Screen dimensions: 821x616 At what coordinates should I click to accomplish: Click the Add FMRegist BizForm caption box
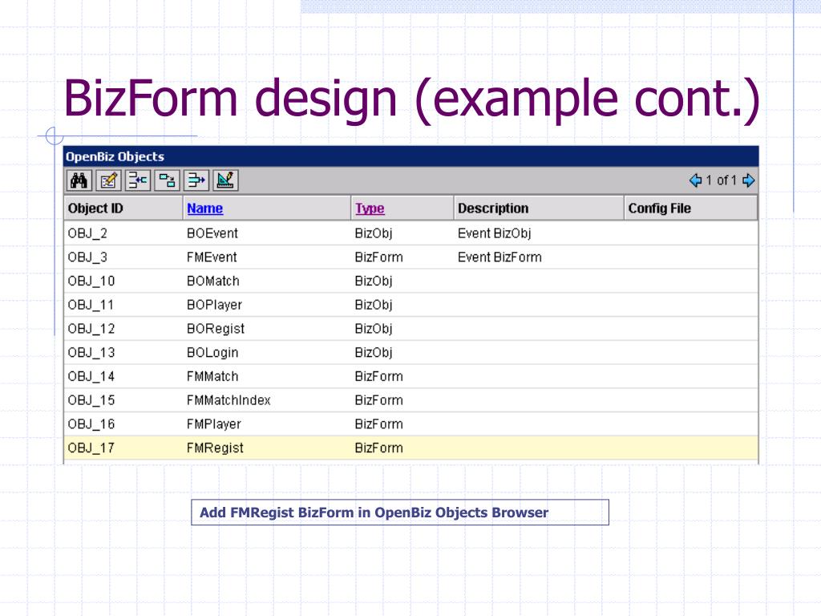[400, 513]
